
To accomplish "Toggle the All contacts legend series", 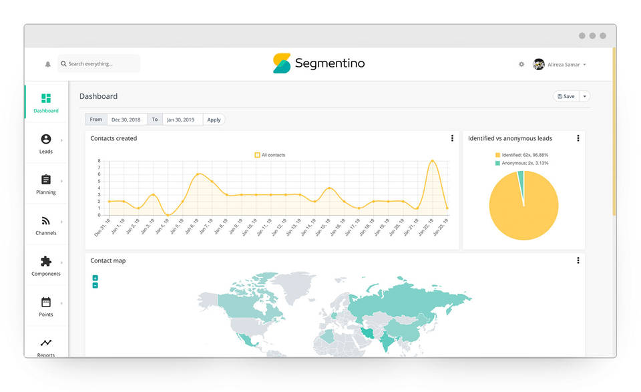I will 270,155.
